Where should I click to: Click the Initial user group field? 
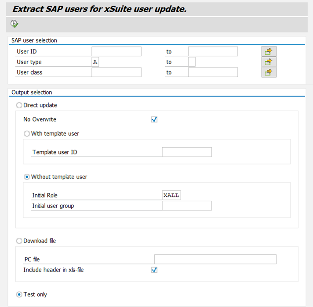187,206
